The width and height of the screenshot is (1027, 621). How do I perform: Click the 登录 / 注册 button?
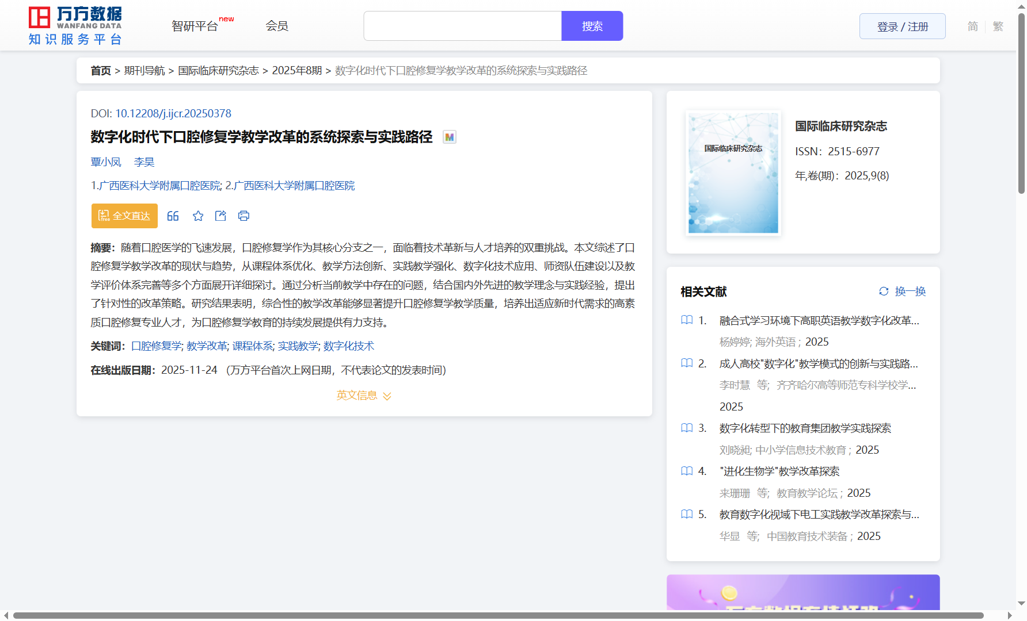[902, 26]
